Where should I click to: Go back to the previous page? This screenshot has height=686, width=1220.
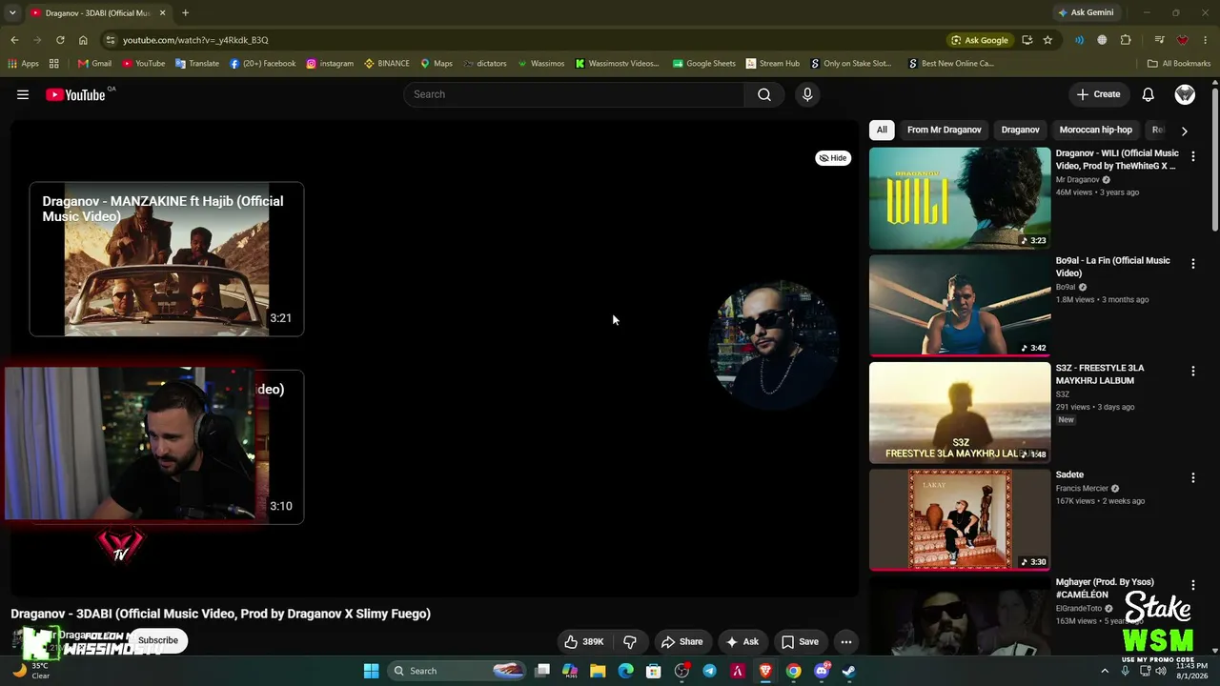[14, 40]
